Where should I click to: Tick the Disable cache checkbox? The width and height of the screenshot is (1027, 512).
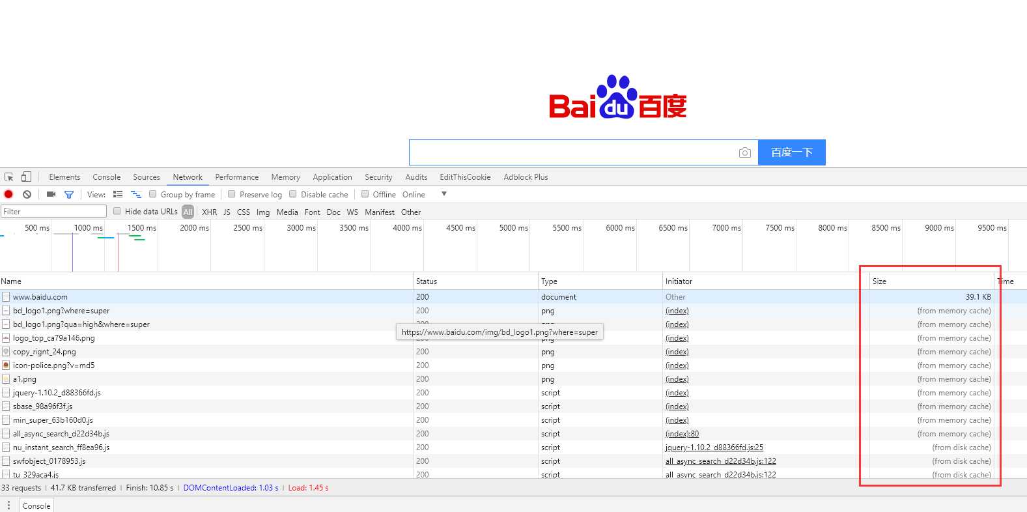tap(292, 194)
